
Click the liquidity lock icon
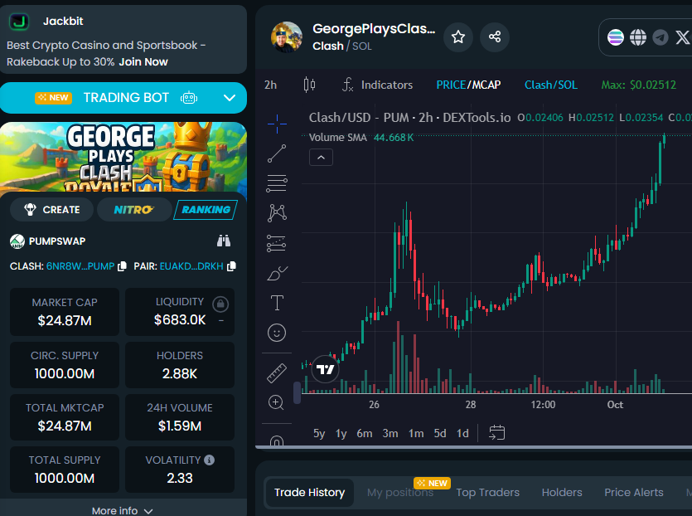(220, 304)
